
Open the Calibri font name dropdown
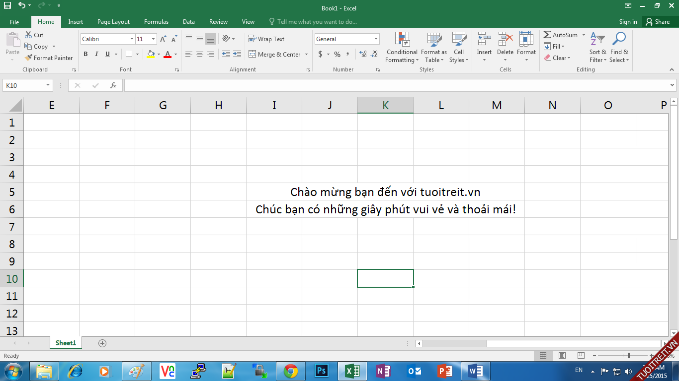click(x=132, y=39)
